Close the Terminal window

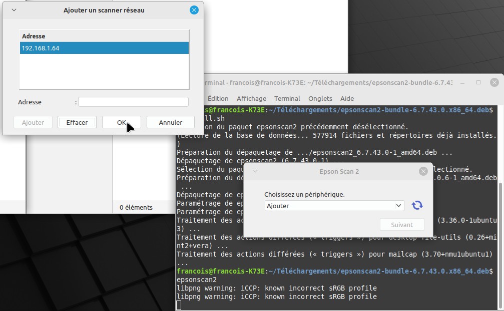tap(494, 82)
